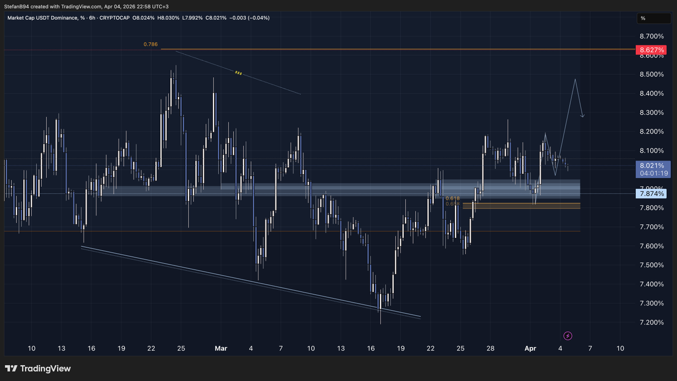The image size is (677, 381).
Task: Click the high value H8.030%
Action: point(168,18)
